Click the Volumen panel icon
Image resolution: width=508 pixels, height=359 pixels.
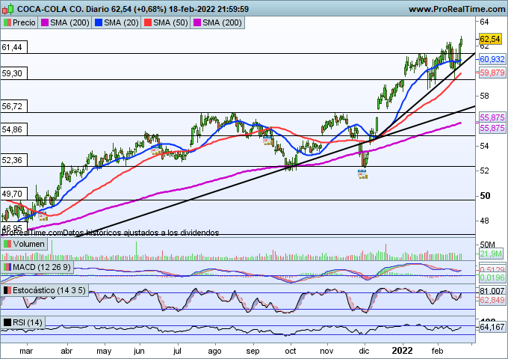[7, 244]
